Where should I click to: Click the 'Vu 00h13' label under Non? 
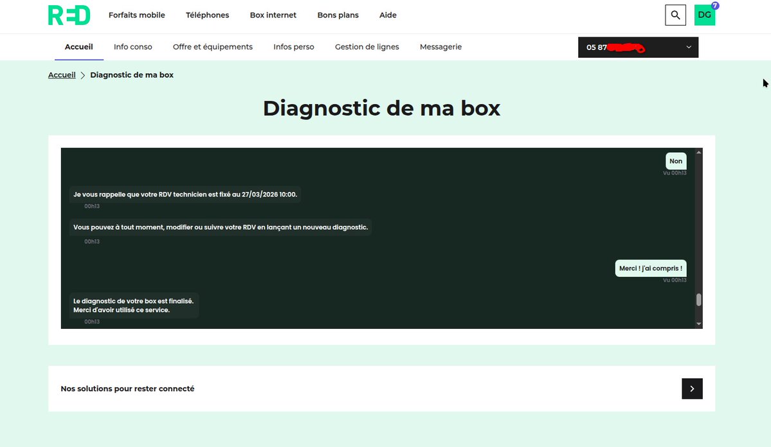point(675,173)
